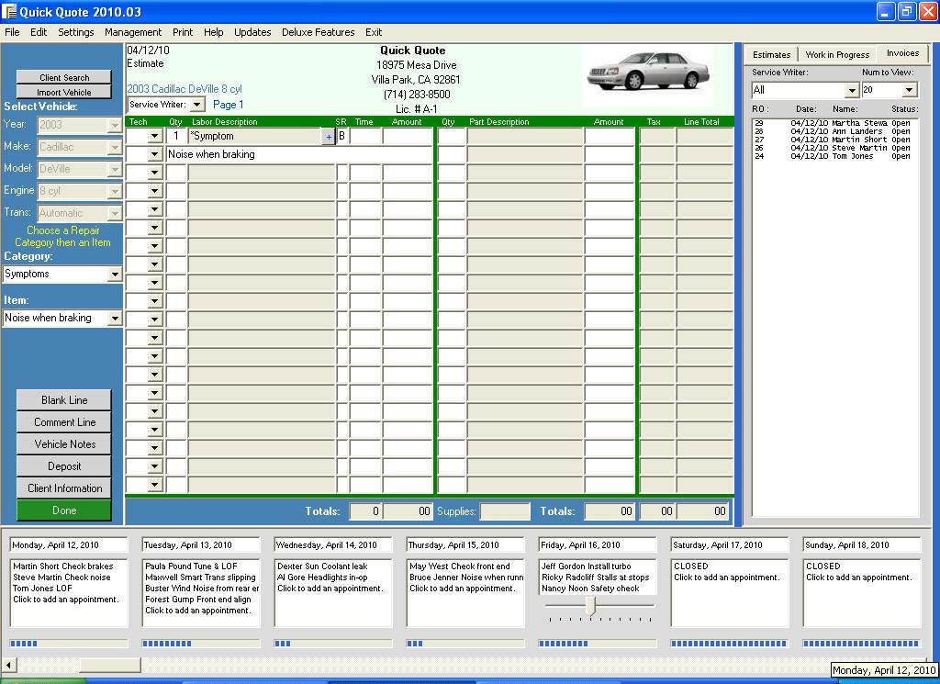Screen dimensions: 940x684
Task: Click Nancy Noon Safety check appointment
Action: 590,589
